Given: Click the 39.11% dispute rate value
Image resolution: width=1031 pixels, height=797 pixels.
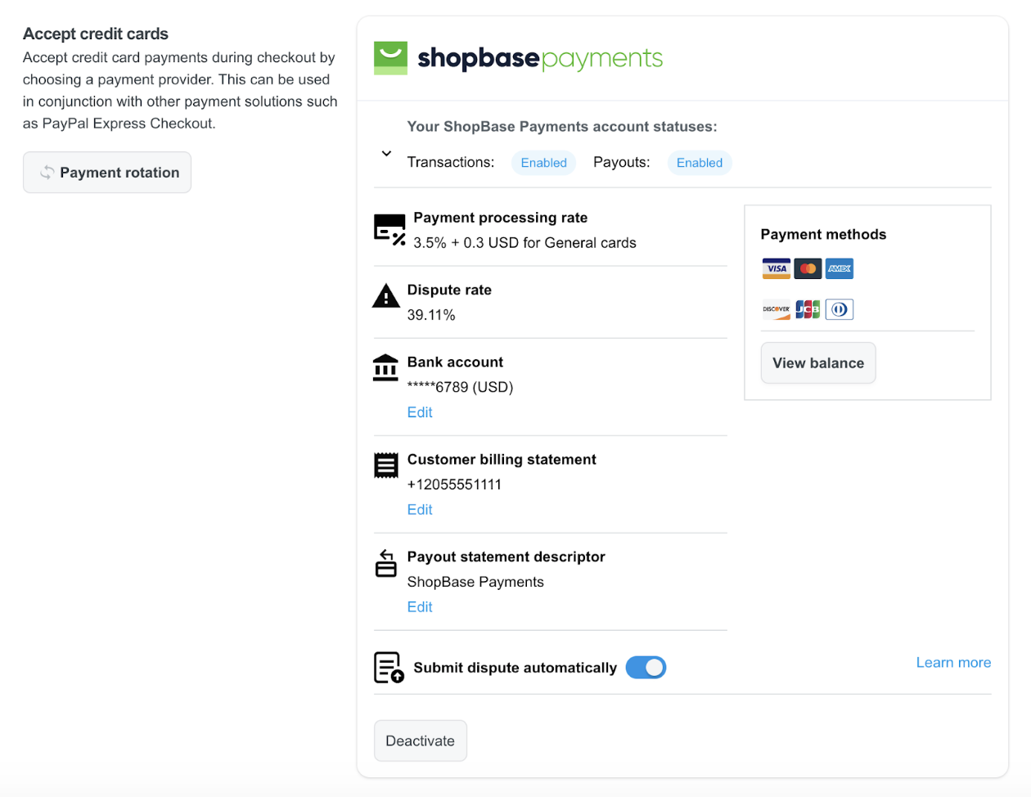Looking at the screenshot, I should coord(431,315).
